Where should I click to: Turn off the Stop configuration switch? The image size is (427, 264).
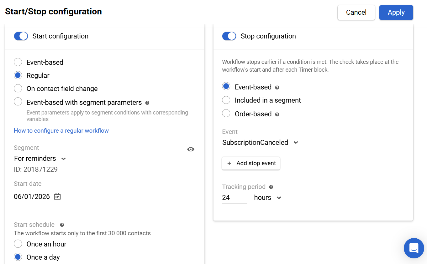pyautogui.click(x=229, y=36)
